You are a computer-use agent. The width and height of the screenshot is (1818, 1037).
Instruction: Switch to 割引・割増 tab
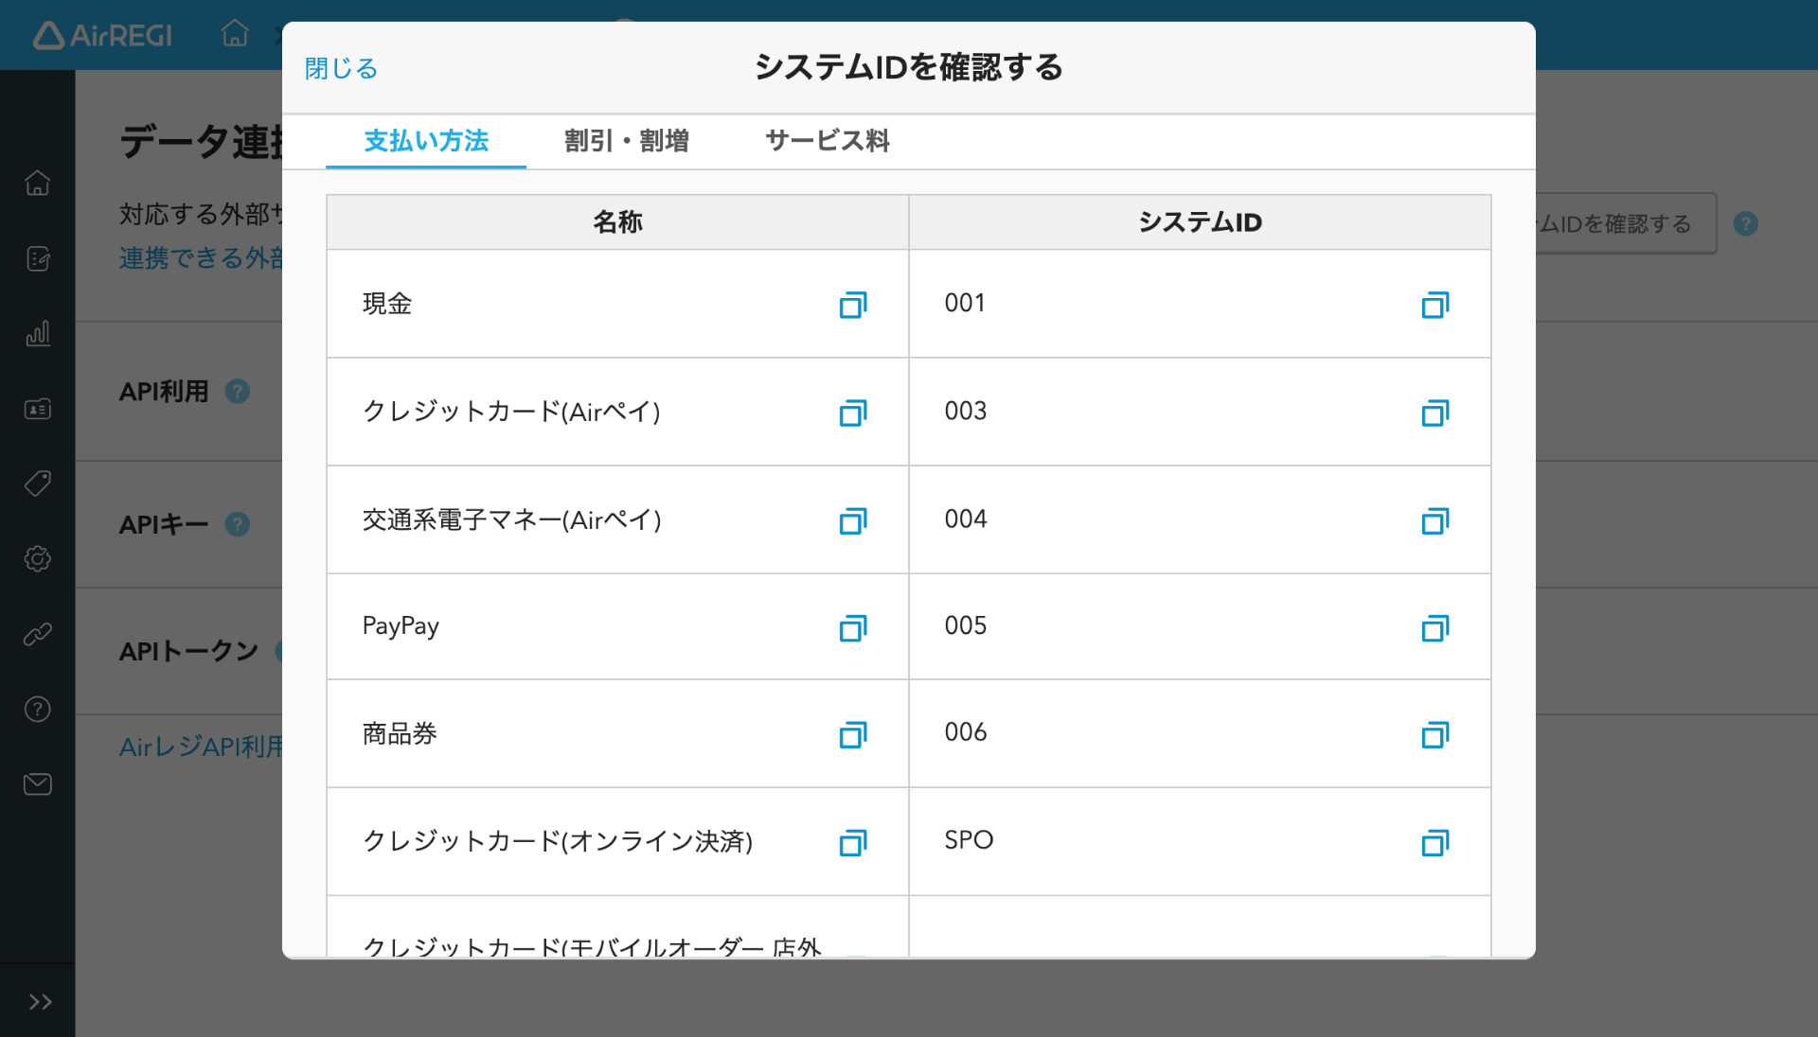627,141
